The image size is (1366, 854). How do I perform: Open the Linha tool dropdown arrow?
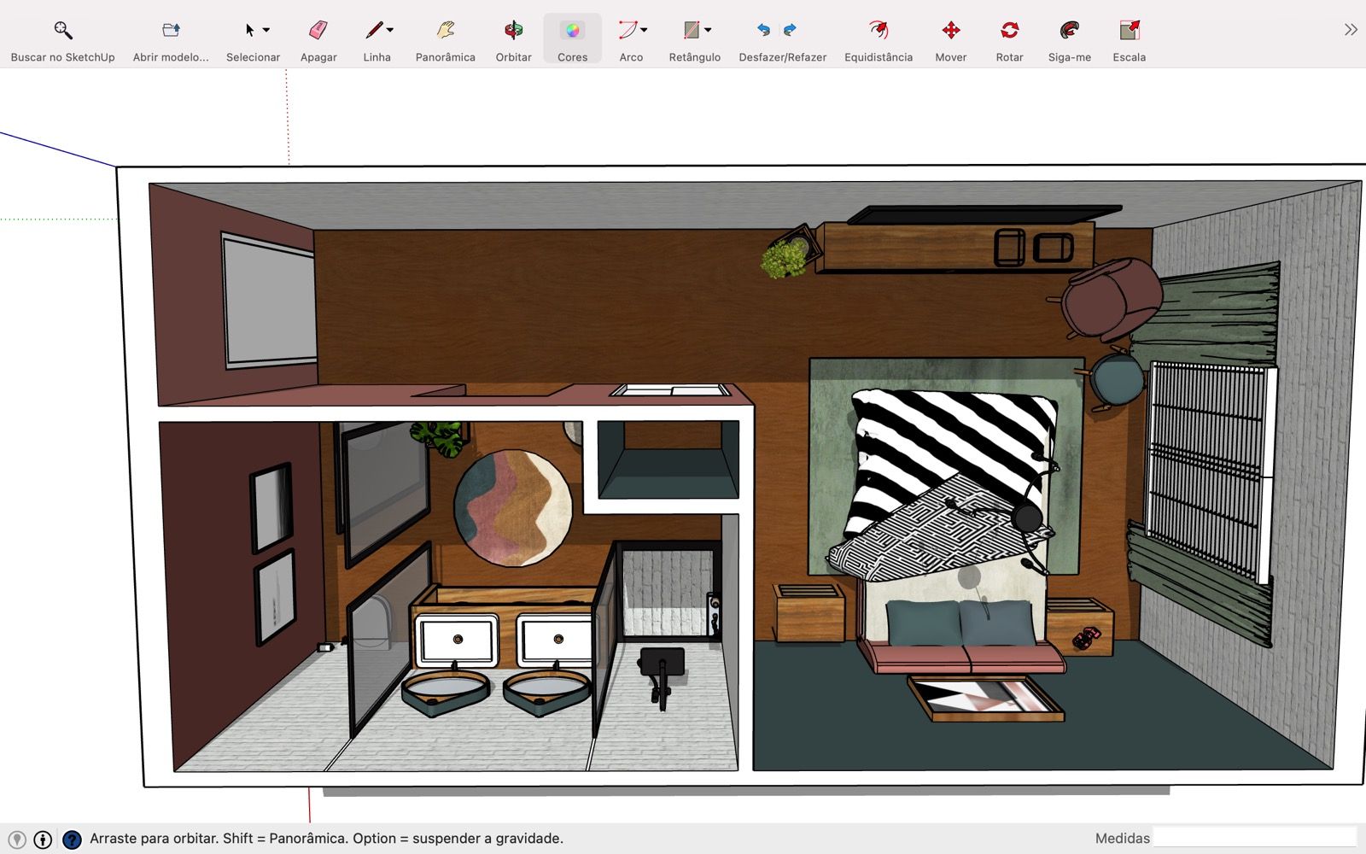[x=390, y=30]
